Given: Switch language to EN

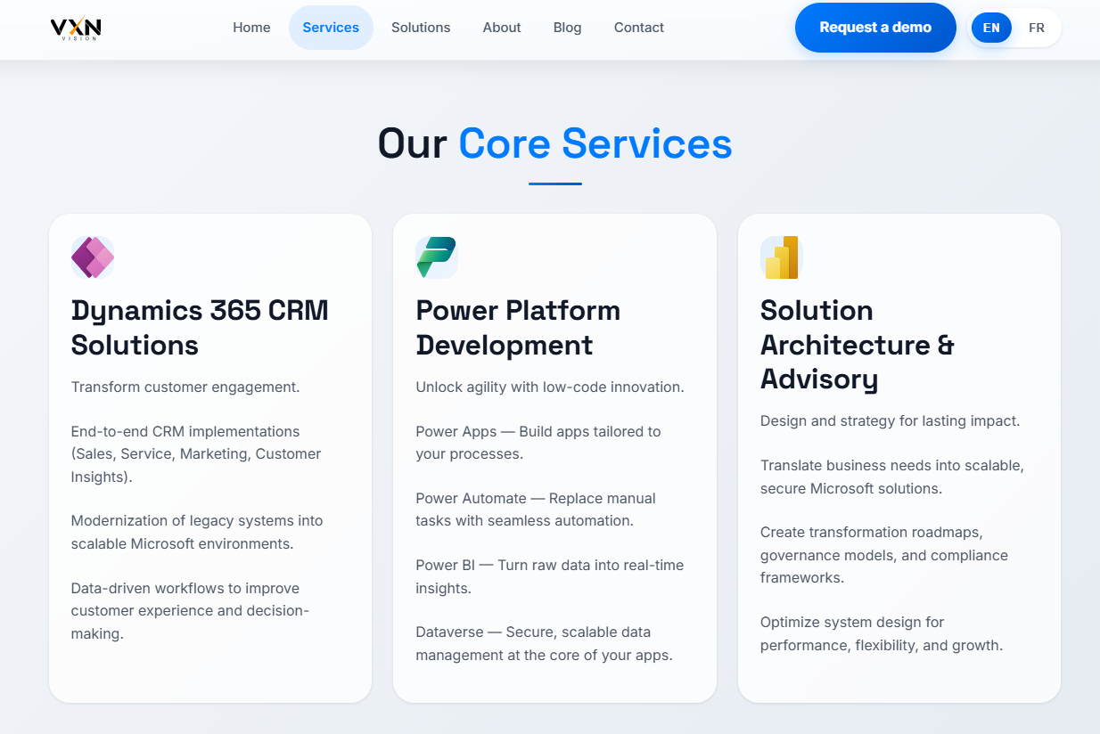Looking at the screenshot, I should pos(991,28).
